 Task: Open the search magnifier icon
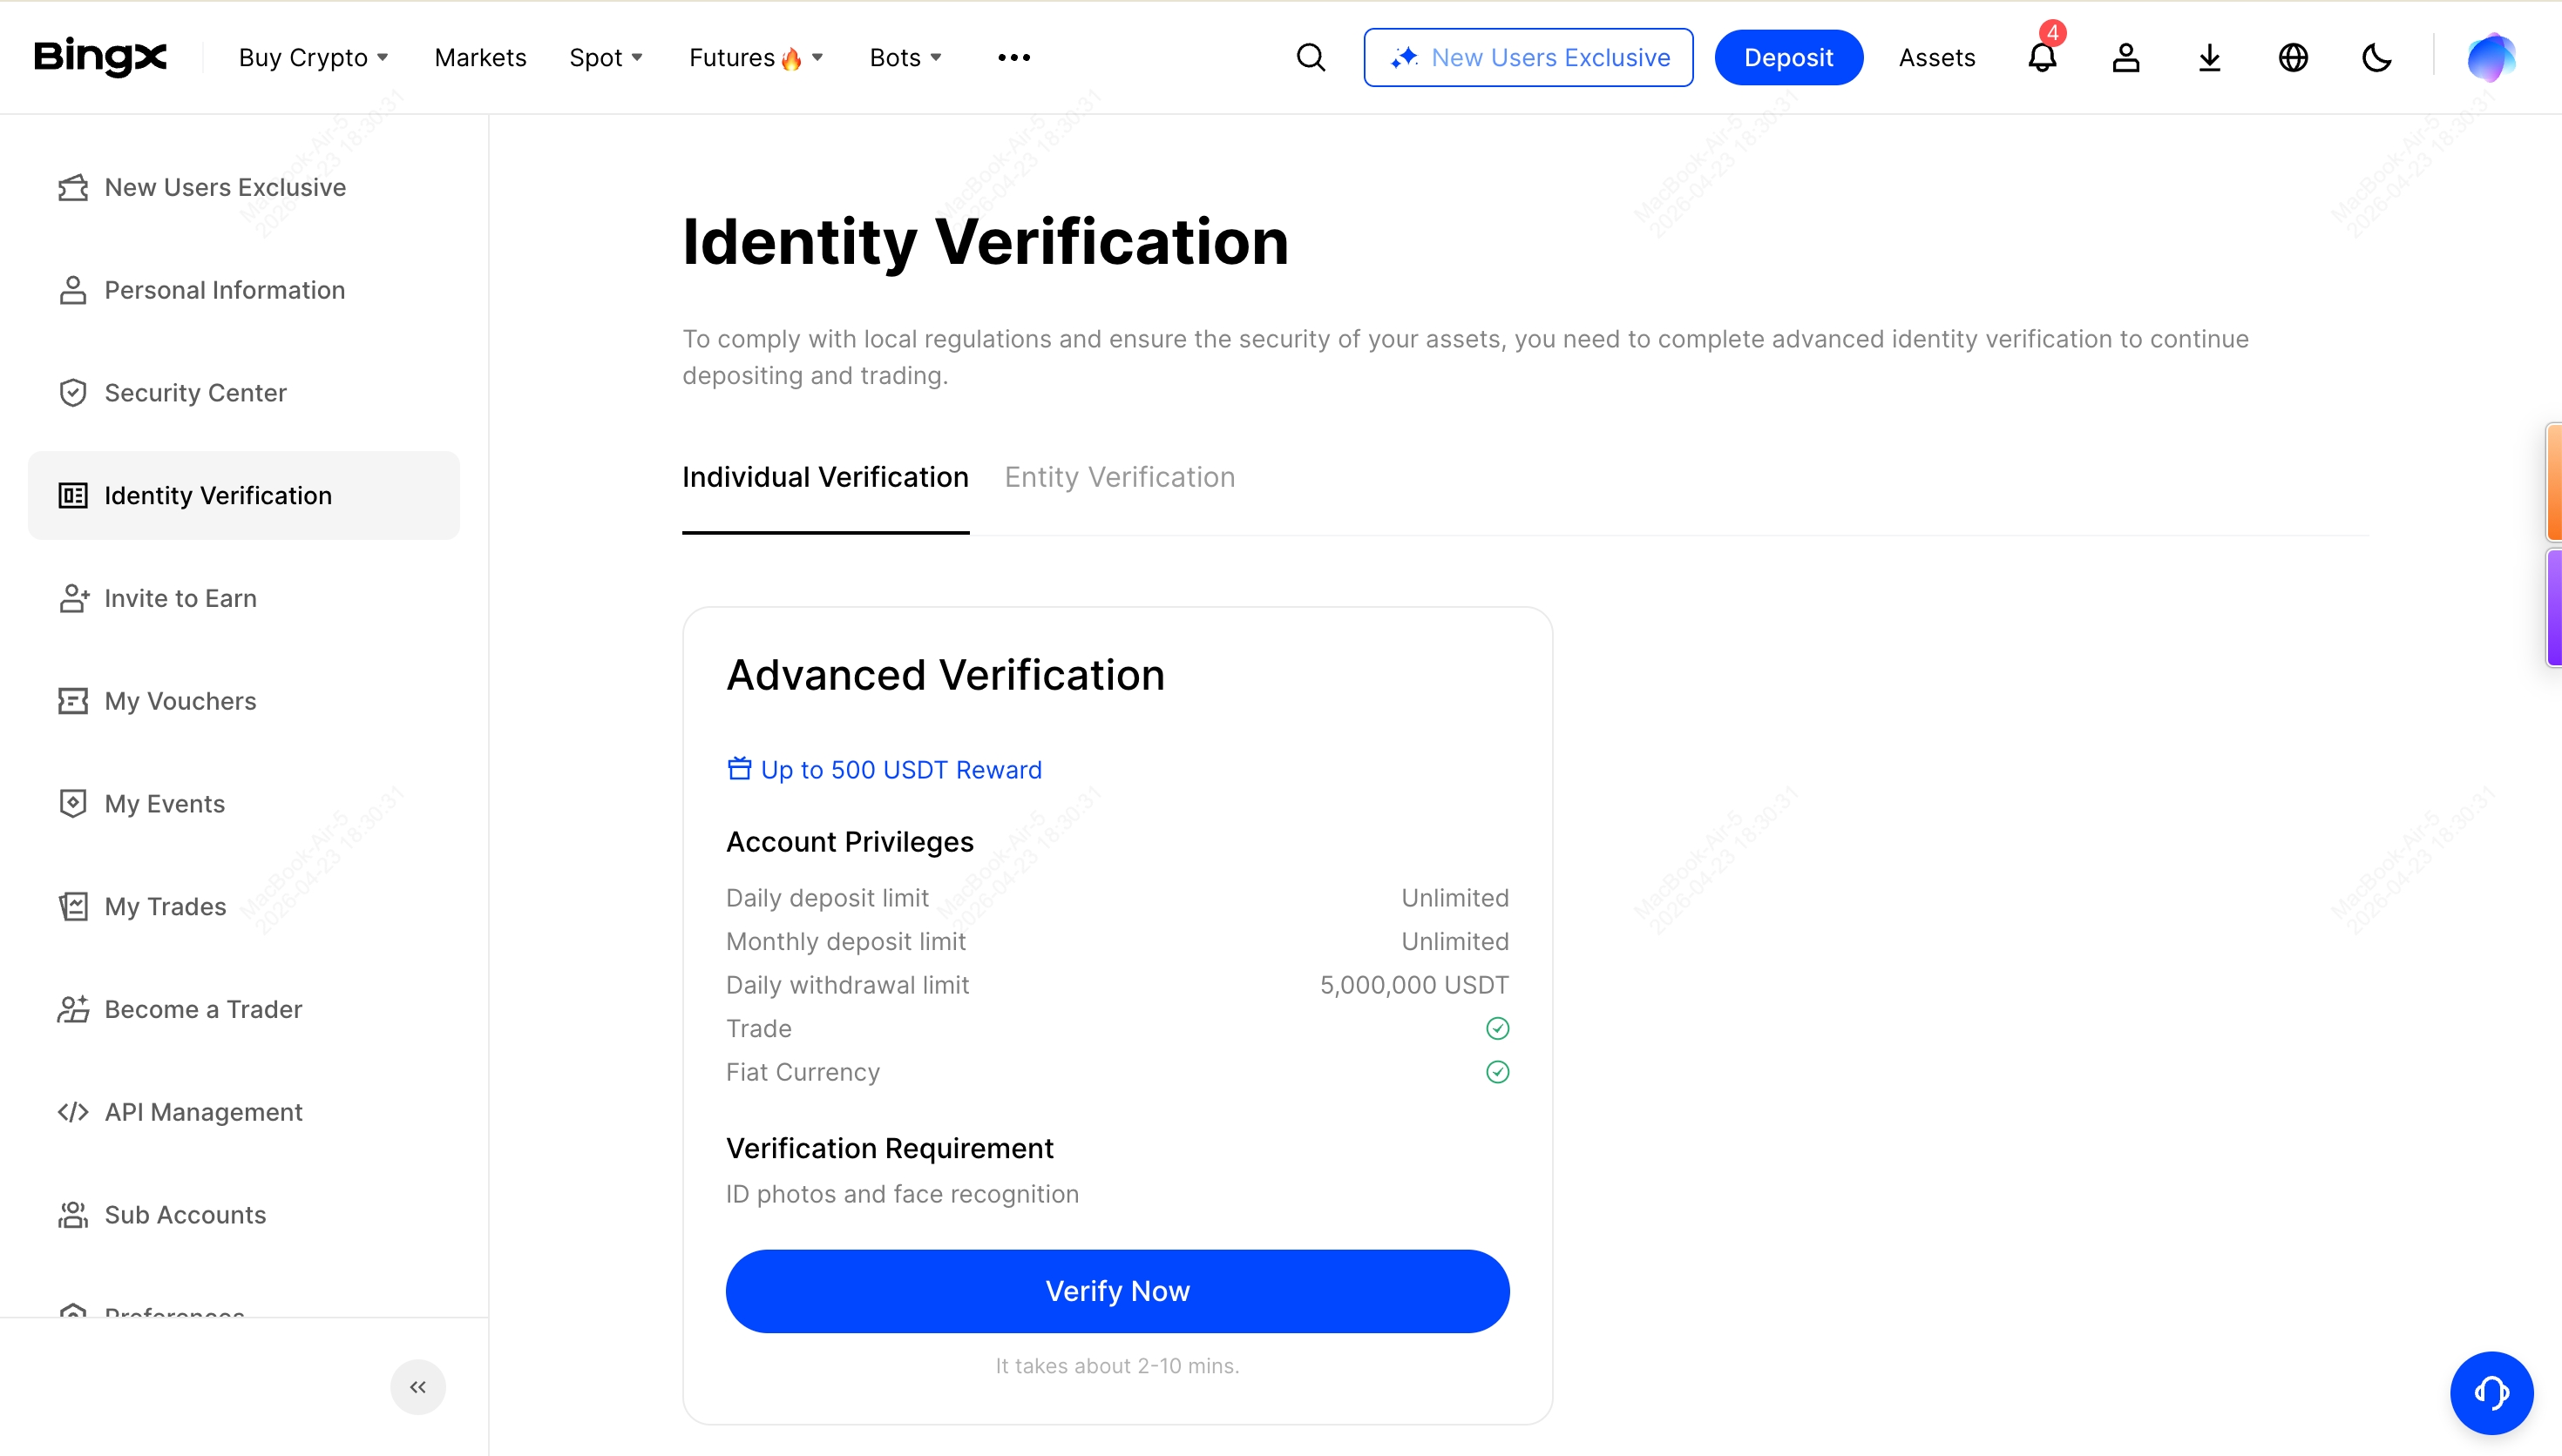(x=1311, y=58)
